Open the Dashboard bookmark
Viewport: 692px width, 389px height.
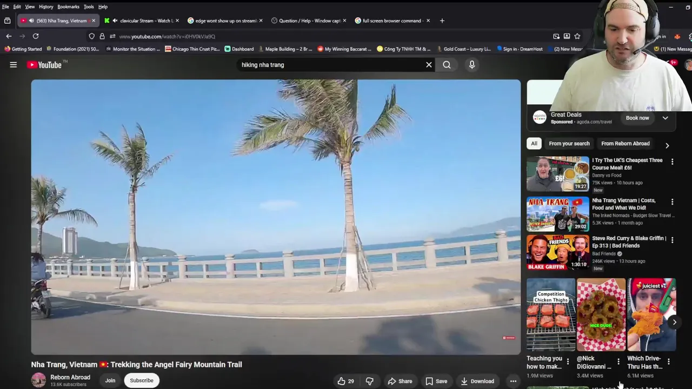point(239,49)
